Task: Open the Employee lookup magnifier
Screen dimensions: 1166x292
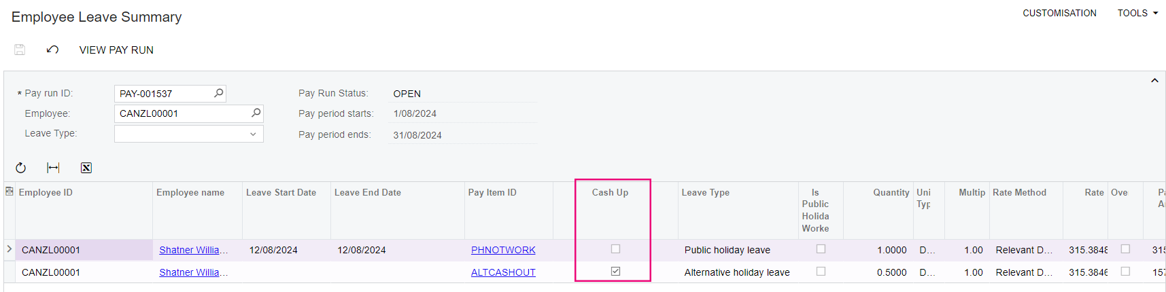Action: pyautogui.click(x=256, y=113)
